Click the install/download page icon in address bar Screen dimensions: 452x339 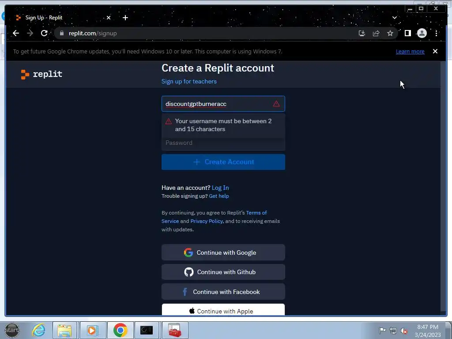point(362,34)
